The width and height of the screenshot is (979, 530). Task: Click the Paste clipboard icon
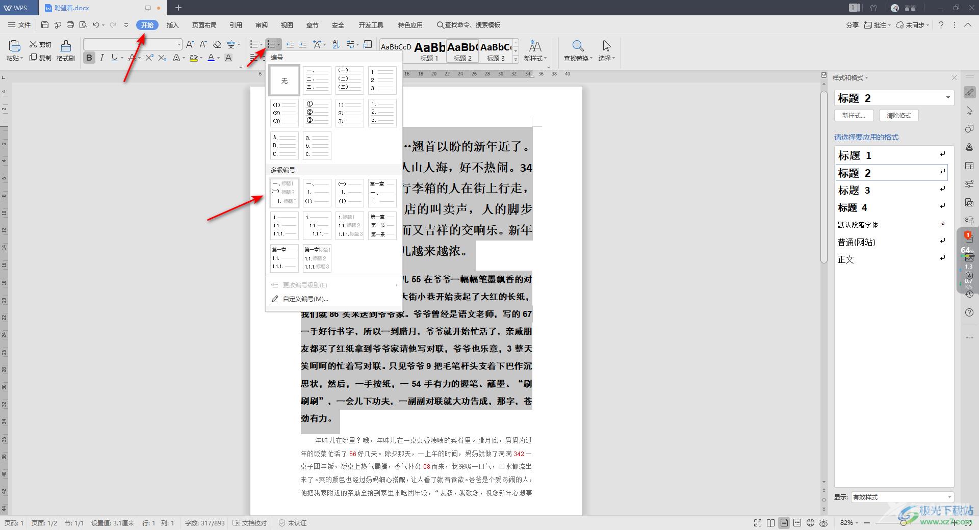[x=14, y=46]
